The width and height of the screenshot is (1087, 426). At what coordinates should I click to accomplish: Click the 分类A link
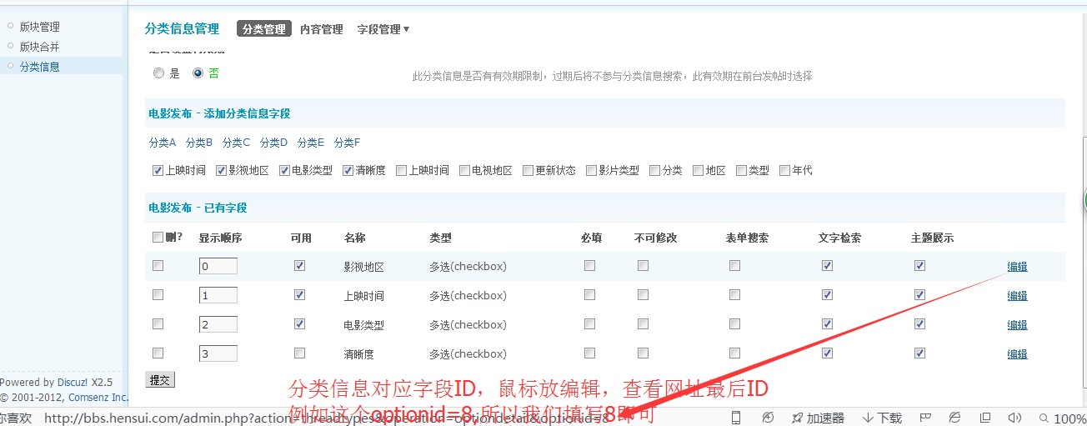point(163,143)
